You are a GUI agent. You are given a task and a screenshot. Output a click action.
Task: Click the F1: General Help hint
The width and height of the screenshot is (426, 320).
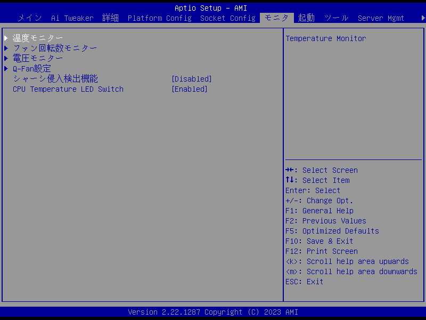tap(319, 211)
